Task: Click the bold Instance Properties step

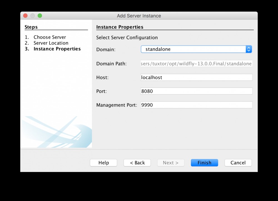Action: pos(57,49)
